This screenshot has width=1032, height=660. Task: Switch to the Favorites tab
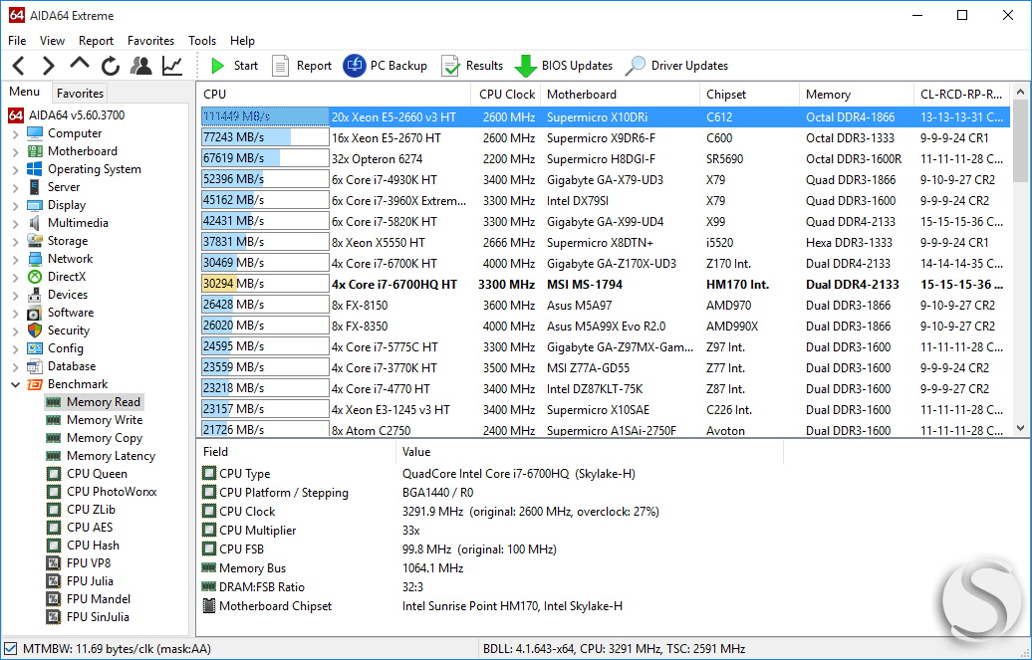[x=80, y=94]
